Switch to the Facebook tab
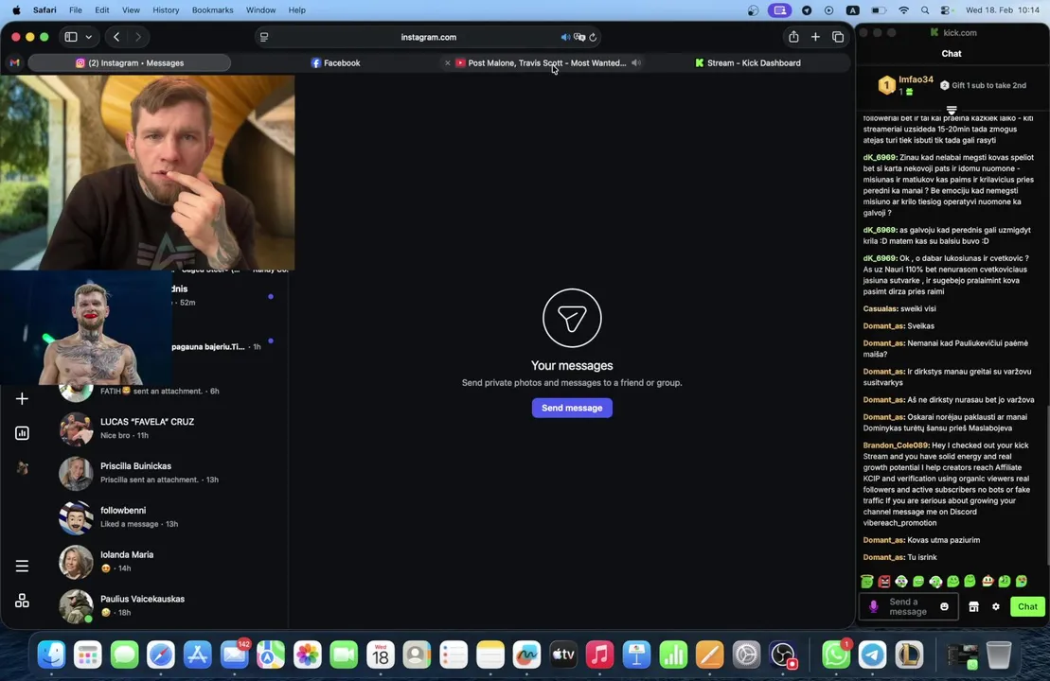 (335, 62)
